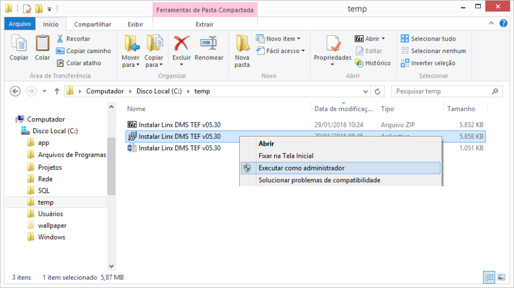Click the Copiar ribbon icon
Image resolution: width=514 pixels, height=288 pixels.
pyautogui.click(x=19, y=43)
